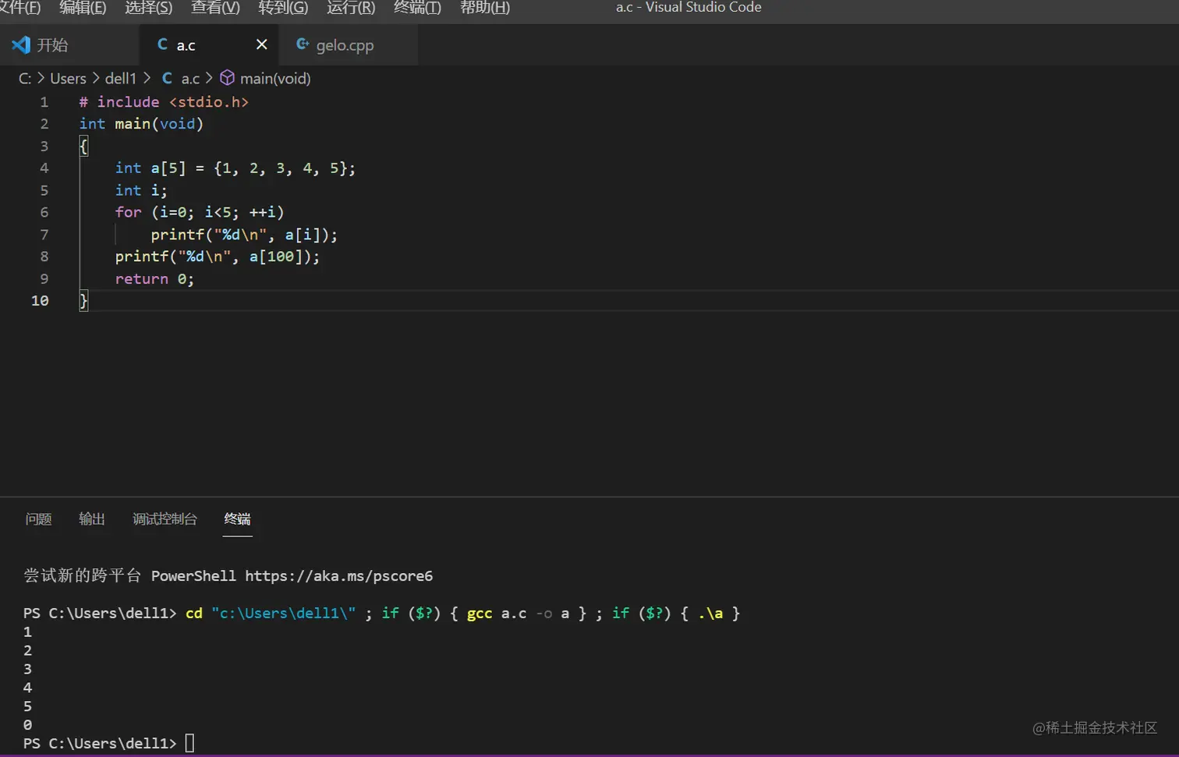Click the Users breadcrumb segment
Viewport: 1179px width, 757px height.
[x=68, y=79]
